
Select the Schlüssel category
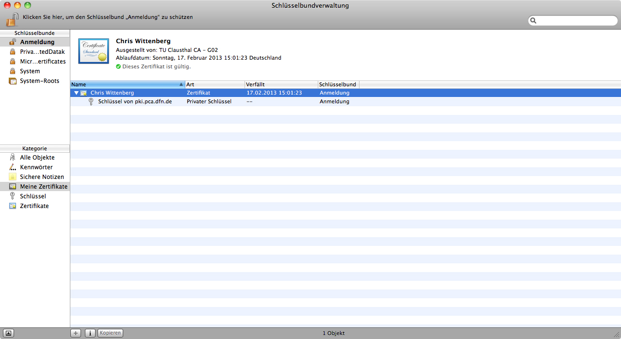(x=33, y=196)
